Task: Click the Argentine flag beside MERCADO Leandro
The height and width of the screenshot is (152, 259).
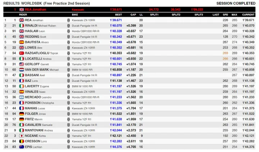Action: [x=22, y=97]
